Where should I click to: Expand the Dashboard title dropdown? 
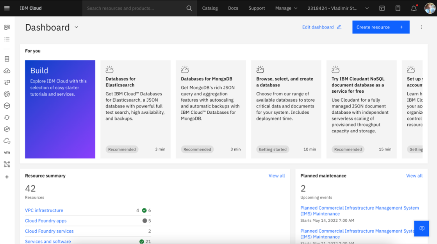tap(77, 27)
